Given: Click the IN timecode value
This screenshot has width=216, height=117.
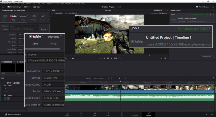Looking at the screenshot, I should 58,13.
